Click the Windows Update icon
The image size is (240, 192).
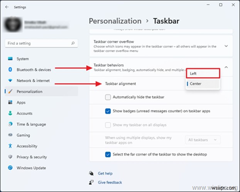coord(10,168)
